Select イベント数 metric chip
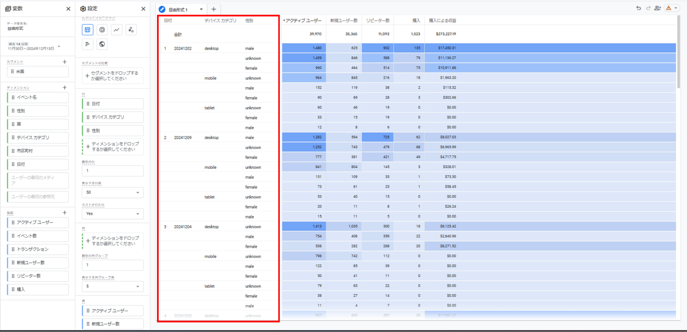 [x=38, y=236]
